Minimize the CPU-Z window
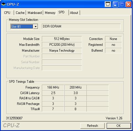133x131 pixels. [x=116, y=4]
